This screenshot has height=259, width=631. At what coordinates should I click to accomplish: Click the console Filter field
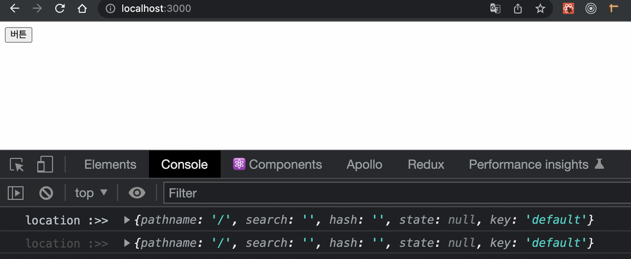point(397,193)
